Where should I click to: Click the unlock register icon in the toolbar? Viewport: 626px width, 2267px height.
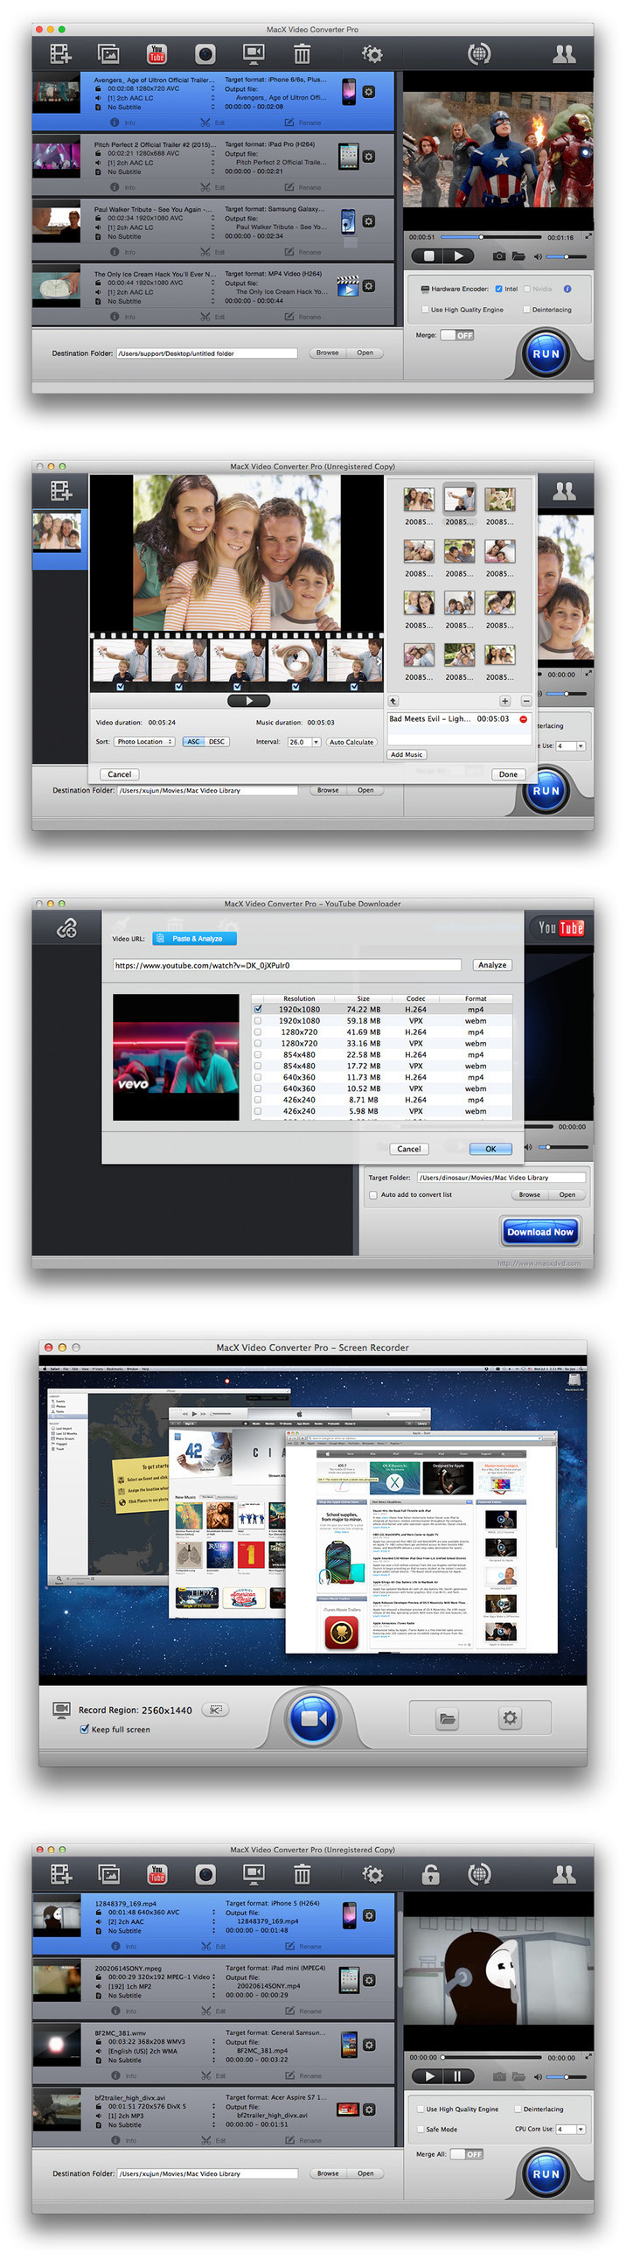tap(430, 1874)
